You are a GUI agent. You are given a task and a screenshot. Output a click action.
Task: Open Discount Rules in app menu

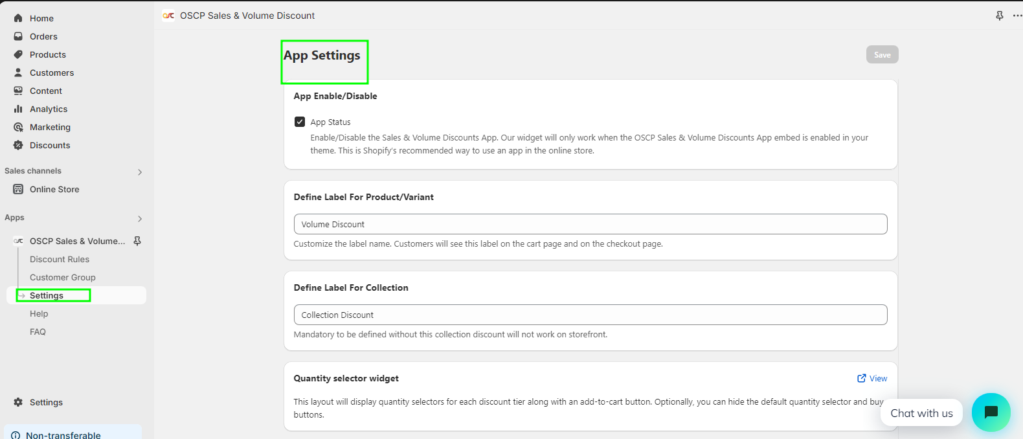(60, 259)
